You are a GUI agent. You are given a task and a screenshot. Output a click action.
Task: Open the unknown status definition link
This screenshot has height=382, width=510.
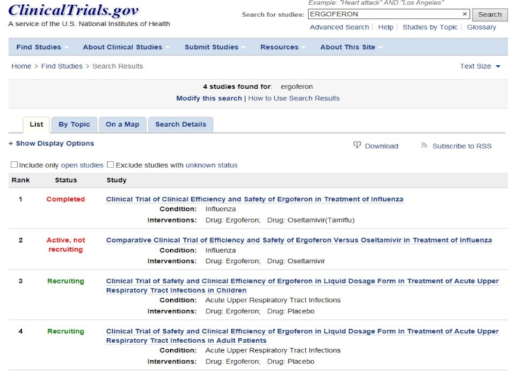(x=212, y=165)
